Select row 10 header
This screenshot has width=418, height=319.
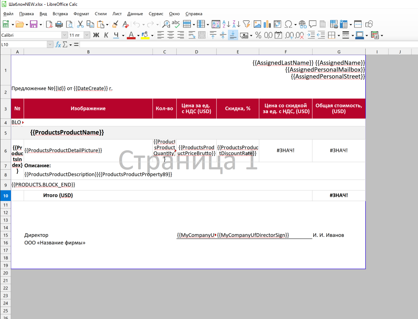[x=5, y=195]
